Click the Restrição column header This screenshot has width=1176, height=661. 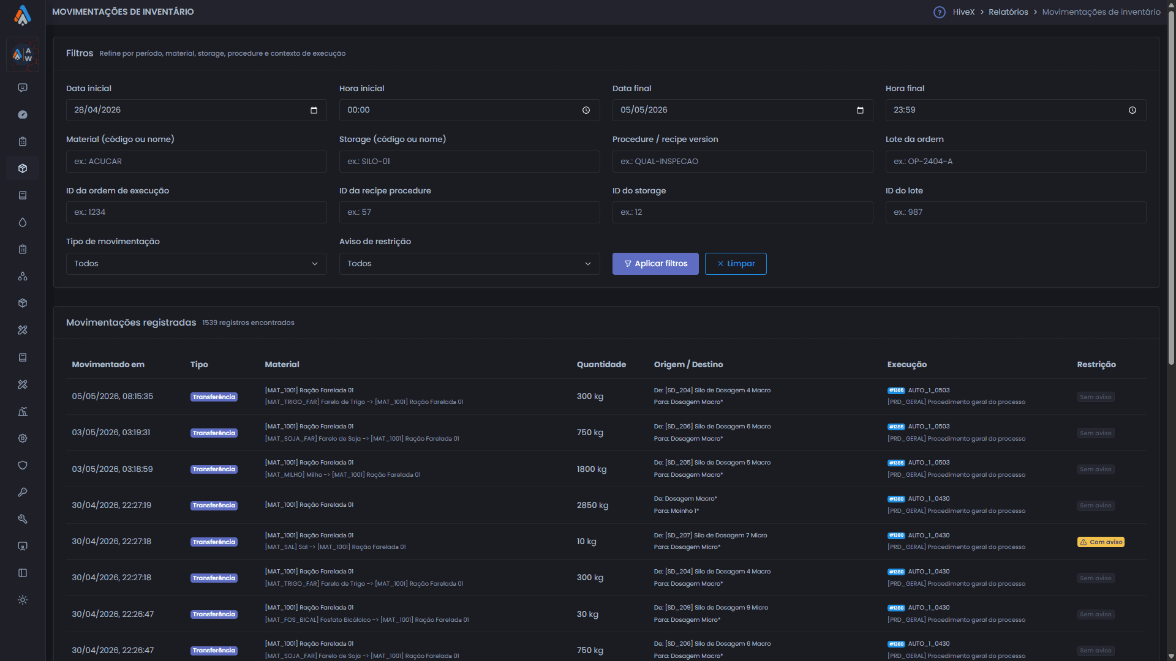(x=1096, y=365)
